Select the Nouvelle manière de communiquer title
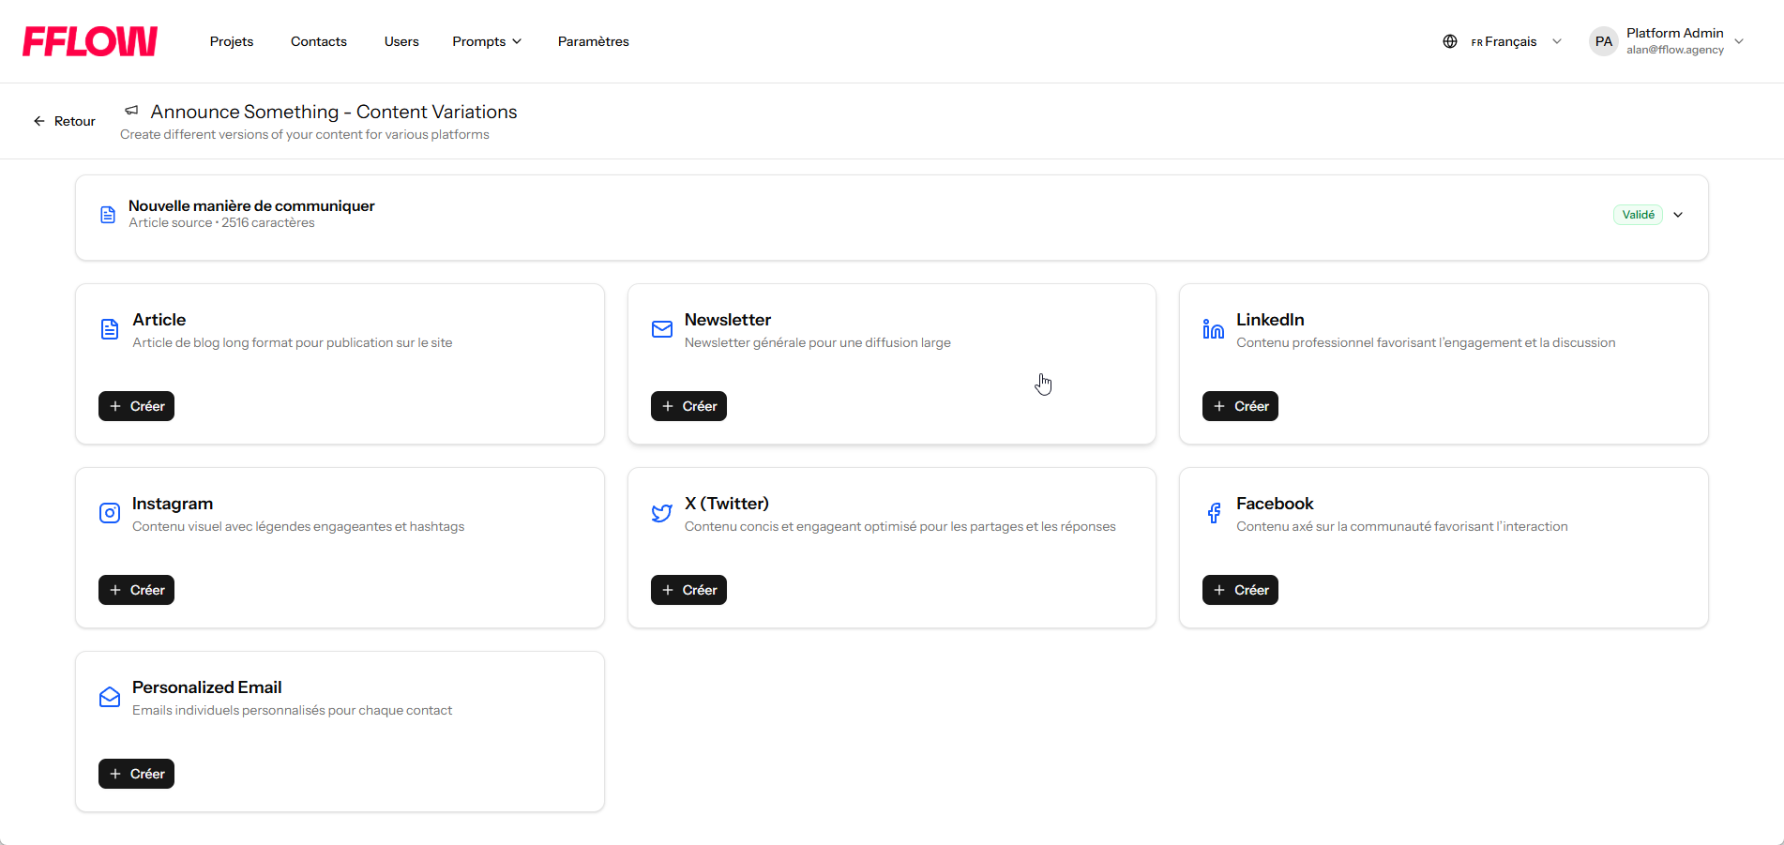This screenshot has width=1784, height=845. coord(251,205)
